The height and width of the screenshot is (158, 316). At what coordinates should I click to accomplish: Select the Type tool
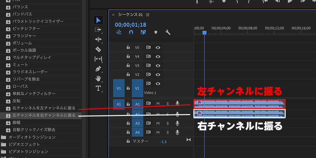98,88
